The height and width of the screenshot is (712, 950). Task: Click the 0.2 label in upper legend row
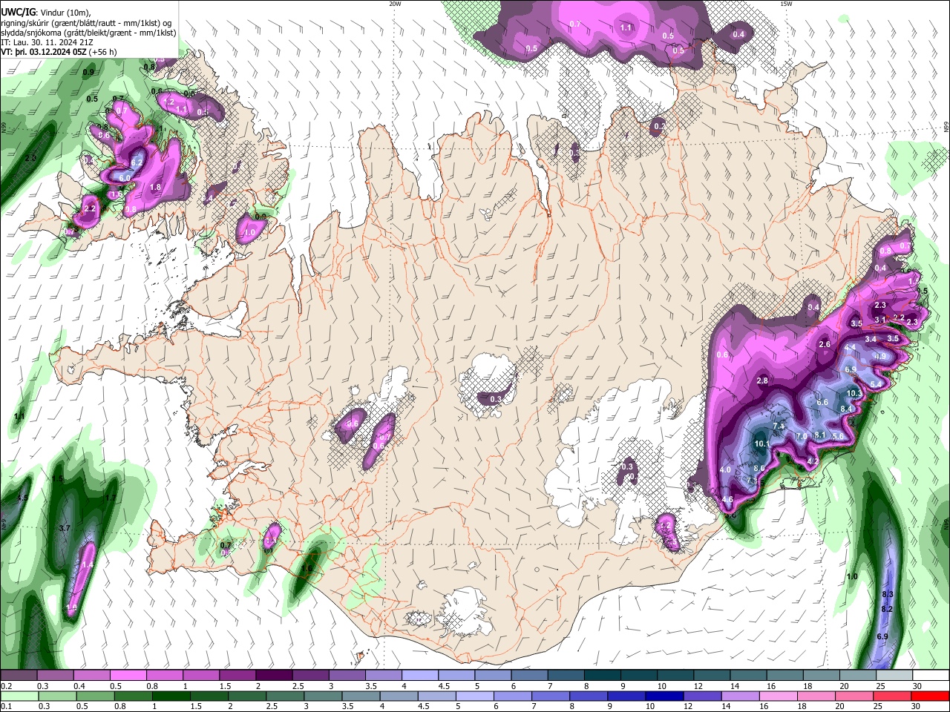pyautogui.click(x=6, y=686)
